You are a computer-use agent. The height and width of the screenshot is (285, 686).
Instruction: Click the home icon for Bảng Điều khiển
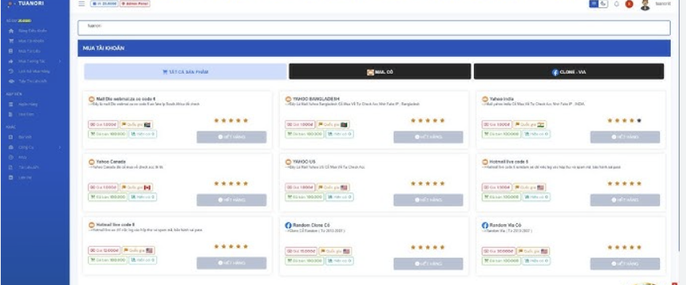point(11,31)
